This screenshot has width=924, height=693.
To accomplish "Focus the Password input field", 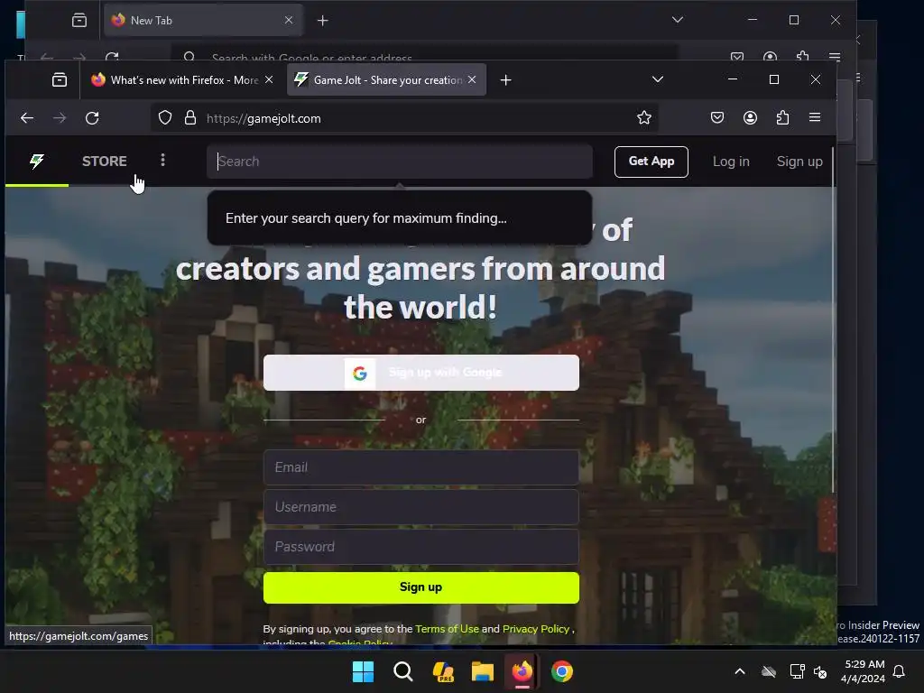I will (x=420, y=546).
